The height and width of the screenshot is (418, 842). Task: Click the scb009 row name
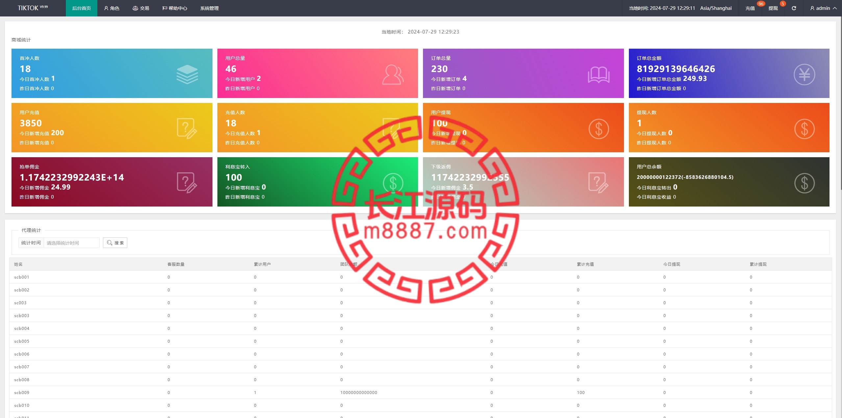click(22, 392)
